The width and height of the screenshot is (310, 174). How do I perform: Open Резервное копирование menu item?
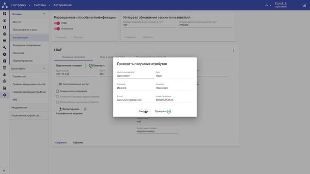pos(29,45)
